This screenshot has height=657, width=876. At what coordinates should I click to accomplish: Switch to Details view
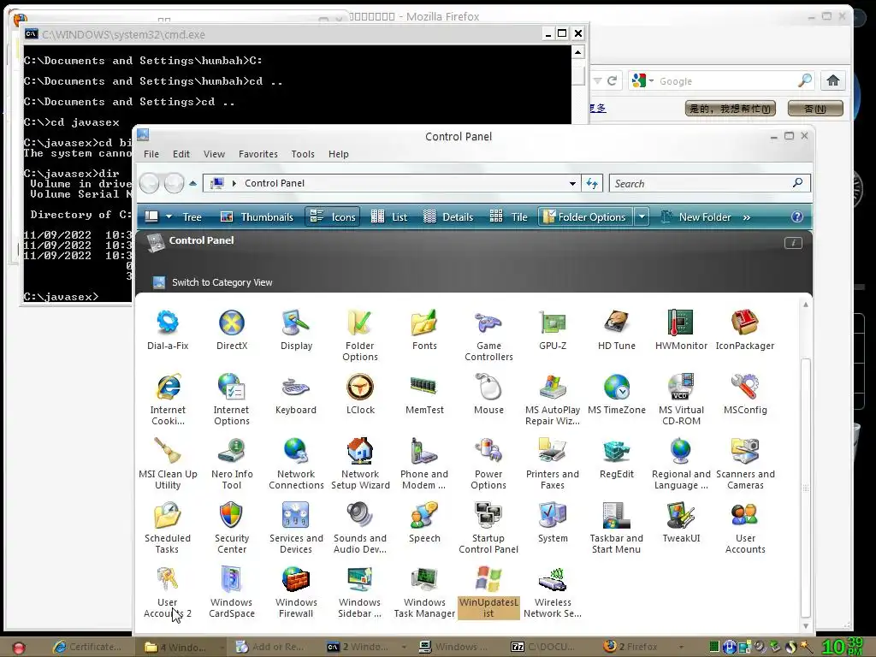coord(448,216)
